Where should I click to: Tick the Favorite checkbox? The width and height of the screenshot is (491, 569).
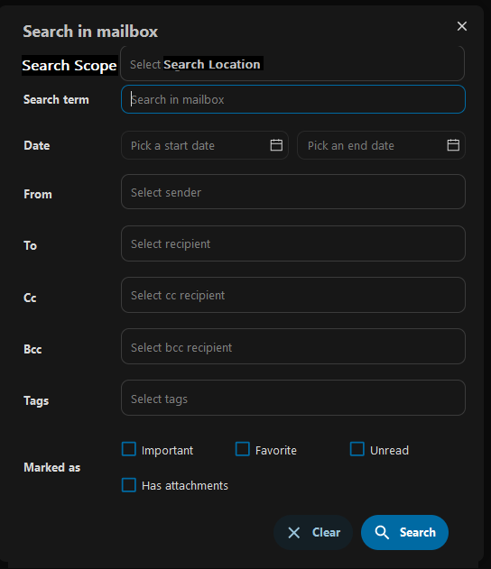tap(243, 449)
